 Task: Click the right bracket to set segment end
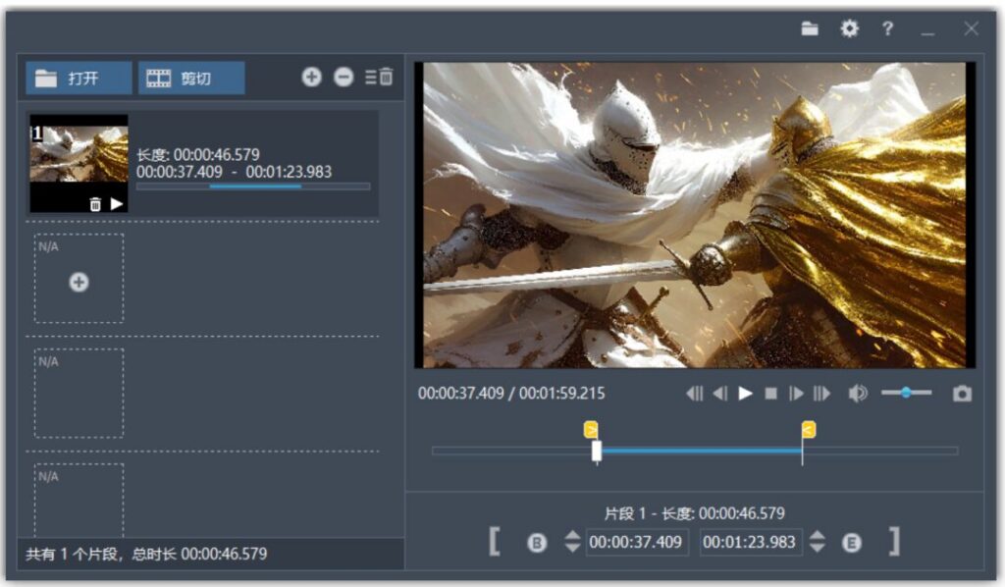895,542
